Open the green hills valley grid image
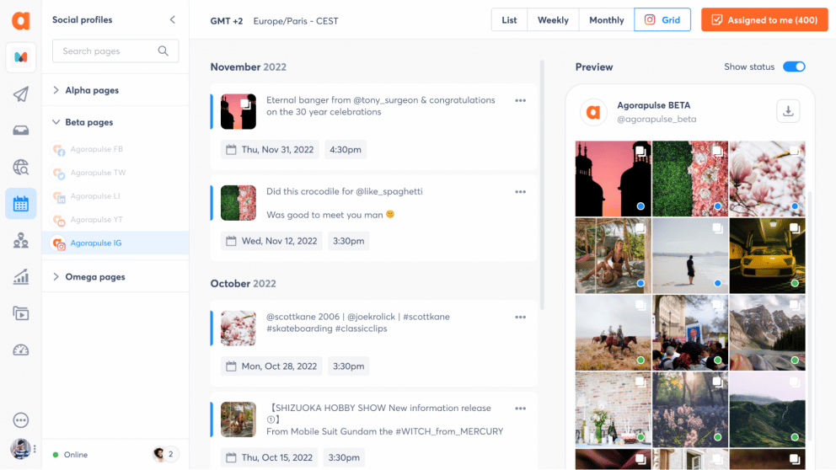 point(767,410)
